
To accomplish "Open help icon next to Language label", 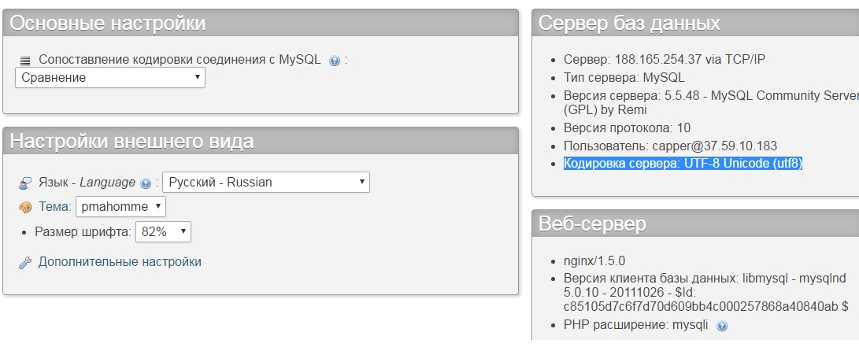I will click(146, 183).
